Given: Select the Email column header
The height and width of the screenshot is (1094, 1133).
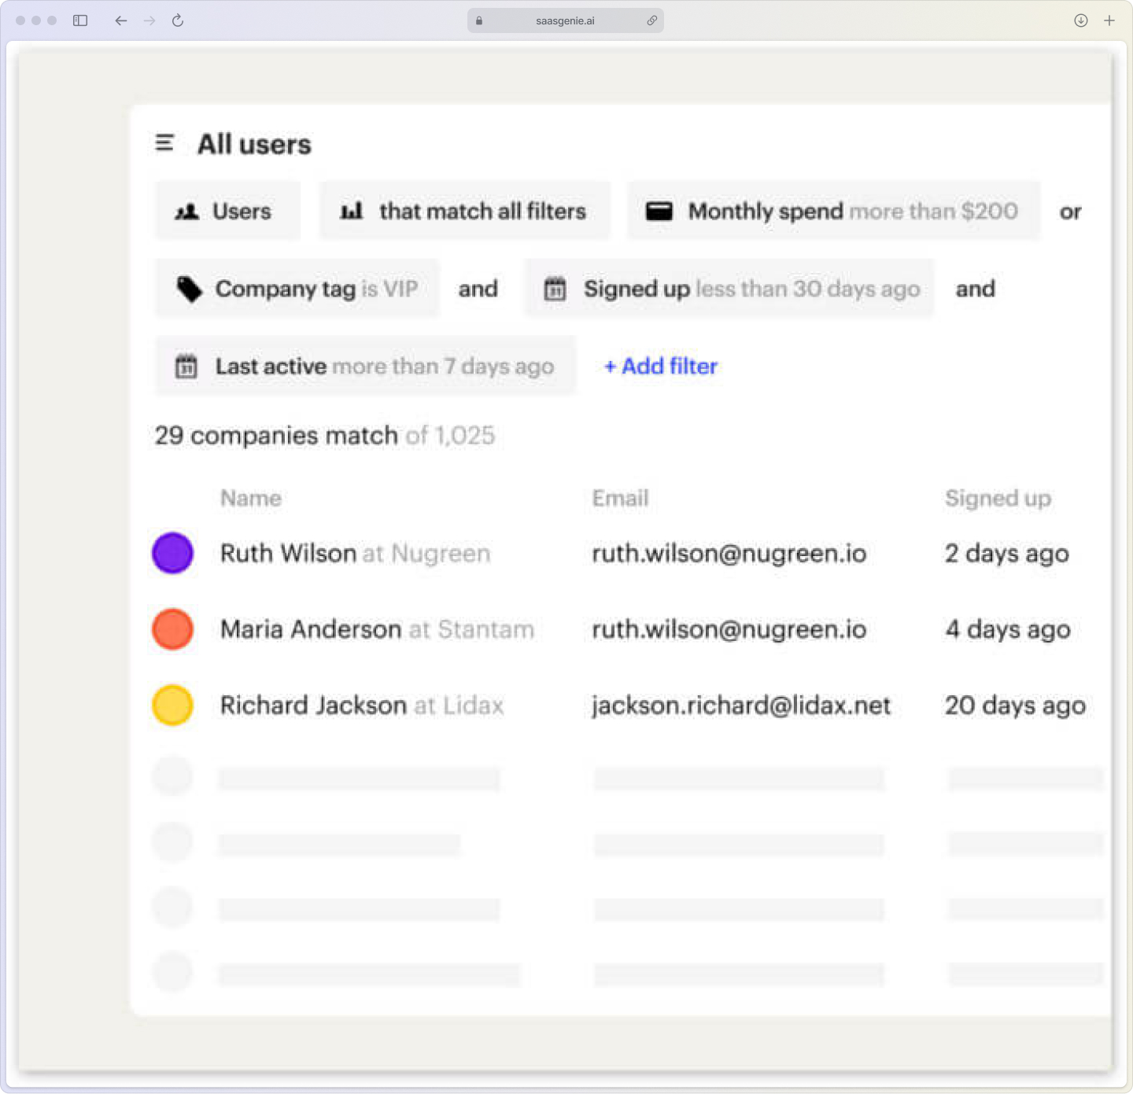Looking at the screenshot, I should [620, 498].
